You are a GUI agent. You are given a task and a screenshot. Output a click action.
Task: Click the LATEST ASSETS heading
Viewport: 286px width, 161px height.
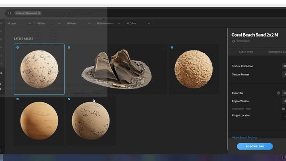pyautogui.click(x=24, y=39)
